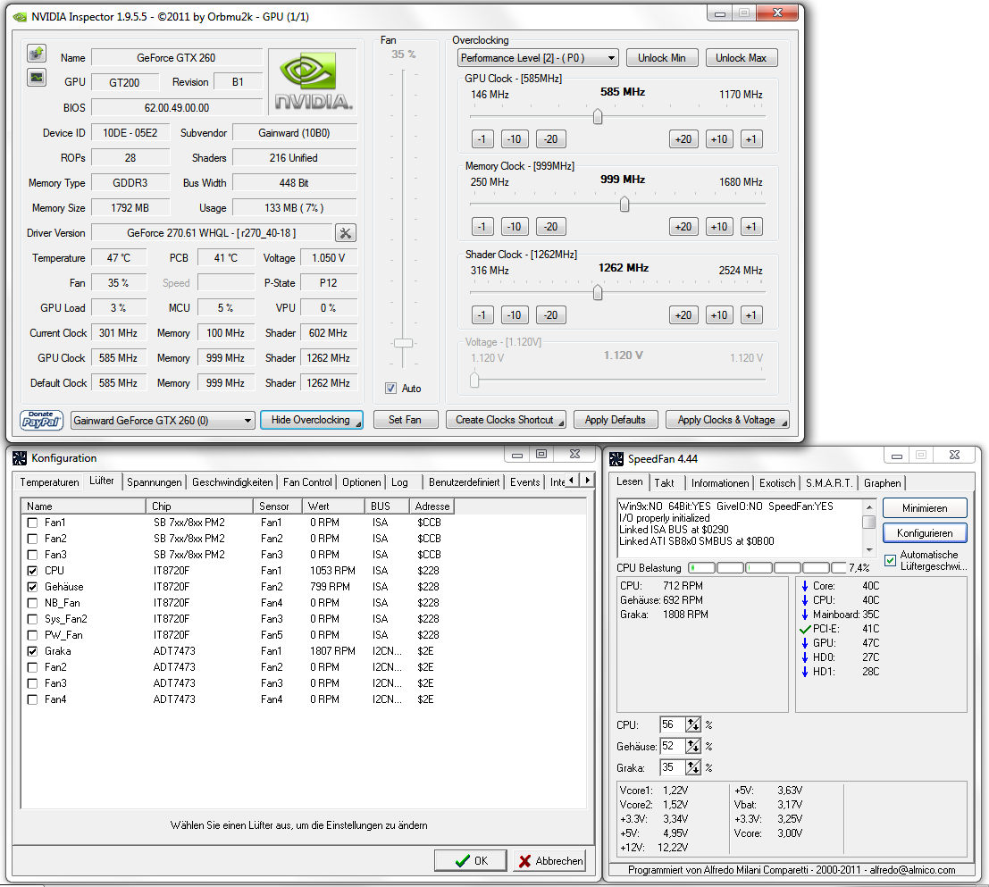Viewport: 989px width, 887px height.
Task: Open the sensor monitoring graph icon
Action: point(37,78)
